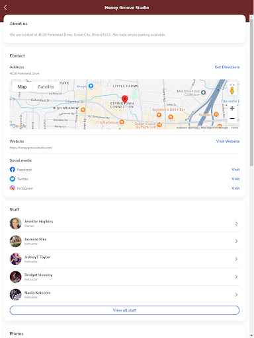This screenshot has height=338, width=254.
Task: Switch map to Satellite view
Action: pos(46,86)
